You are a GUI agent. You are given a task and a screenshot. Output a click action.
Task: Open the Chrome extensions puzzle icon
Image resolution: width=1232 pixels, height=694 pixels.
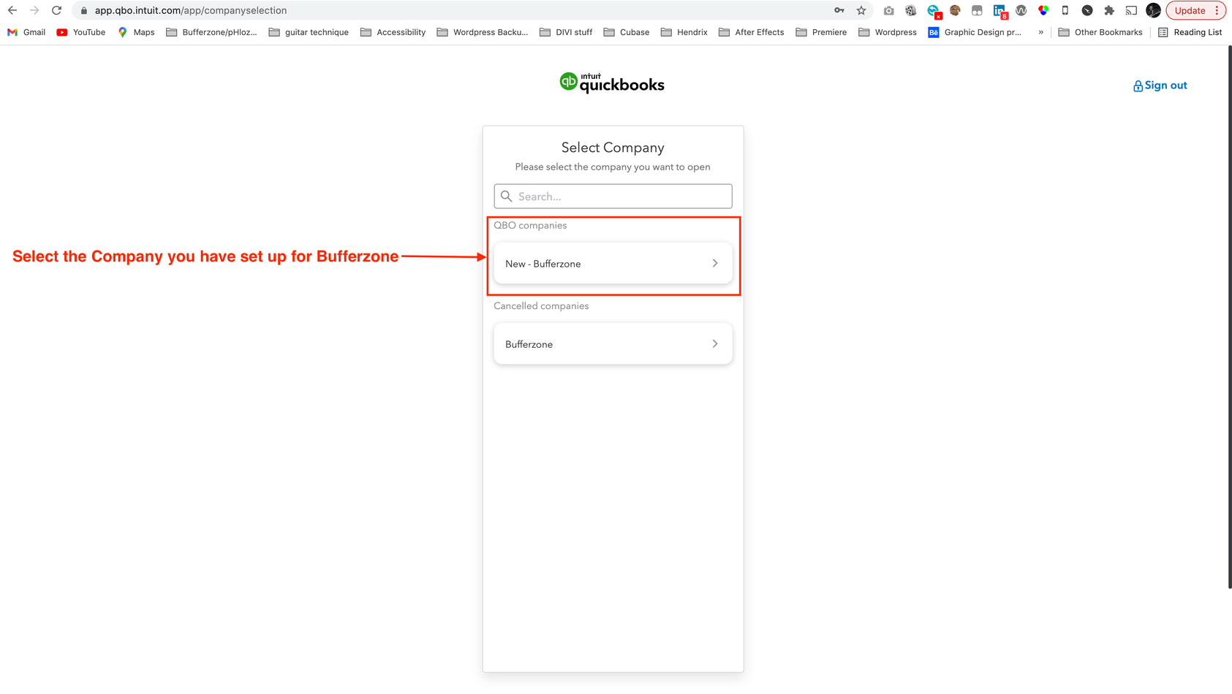(1109, 10)
